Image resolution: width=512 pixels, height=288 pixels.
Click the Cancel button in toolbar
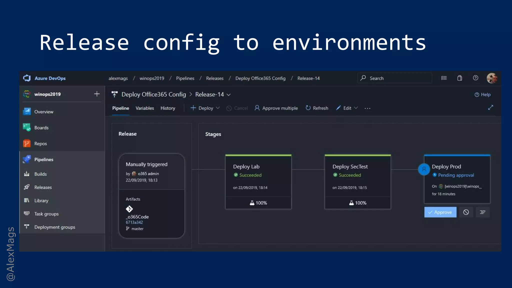(x=237, y=108)
